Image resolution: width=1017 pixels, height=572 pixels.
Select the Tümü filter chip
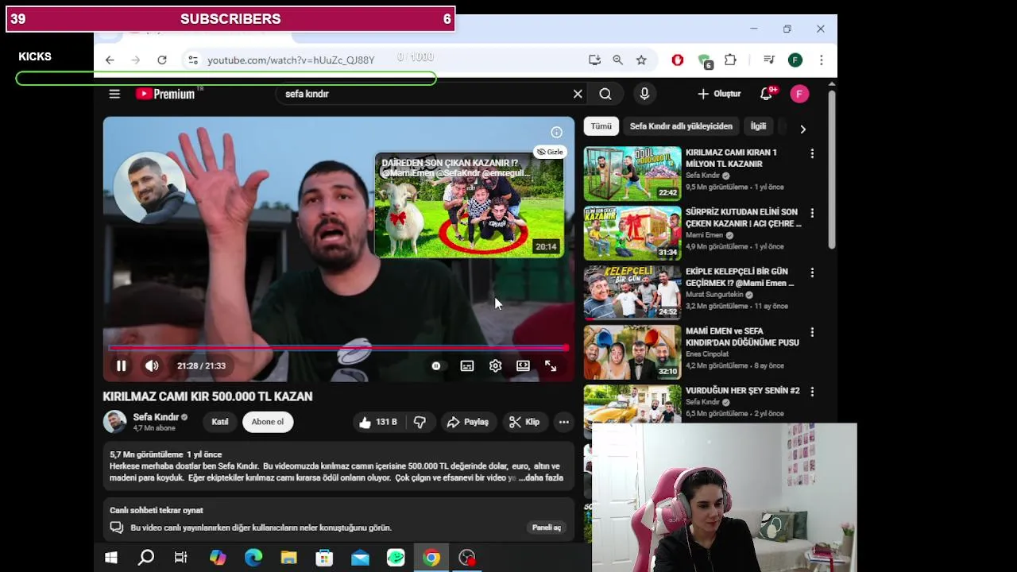pos(601,126)
